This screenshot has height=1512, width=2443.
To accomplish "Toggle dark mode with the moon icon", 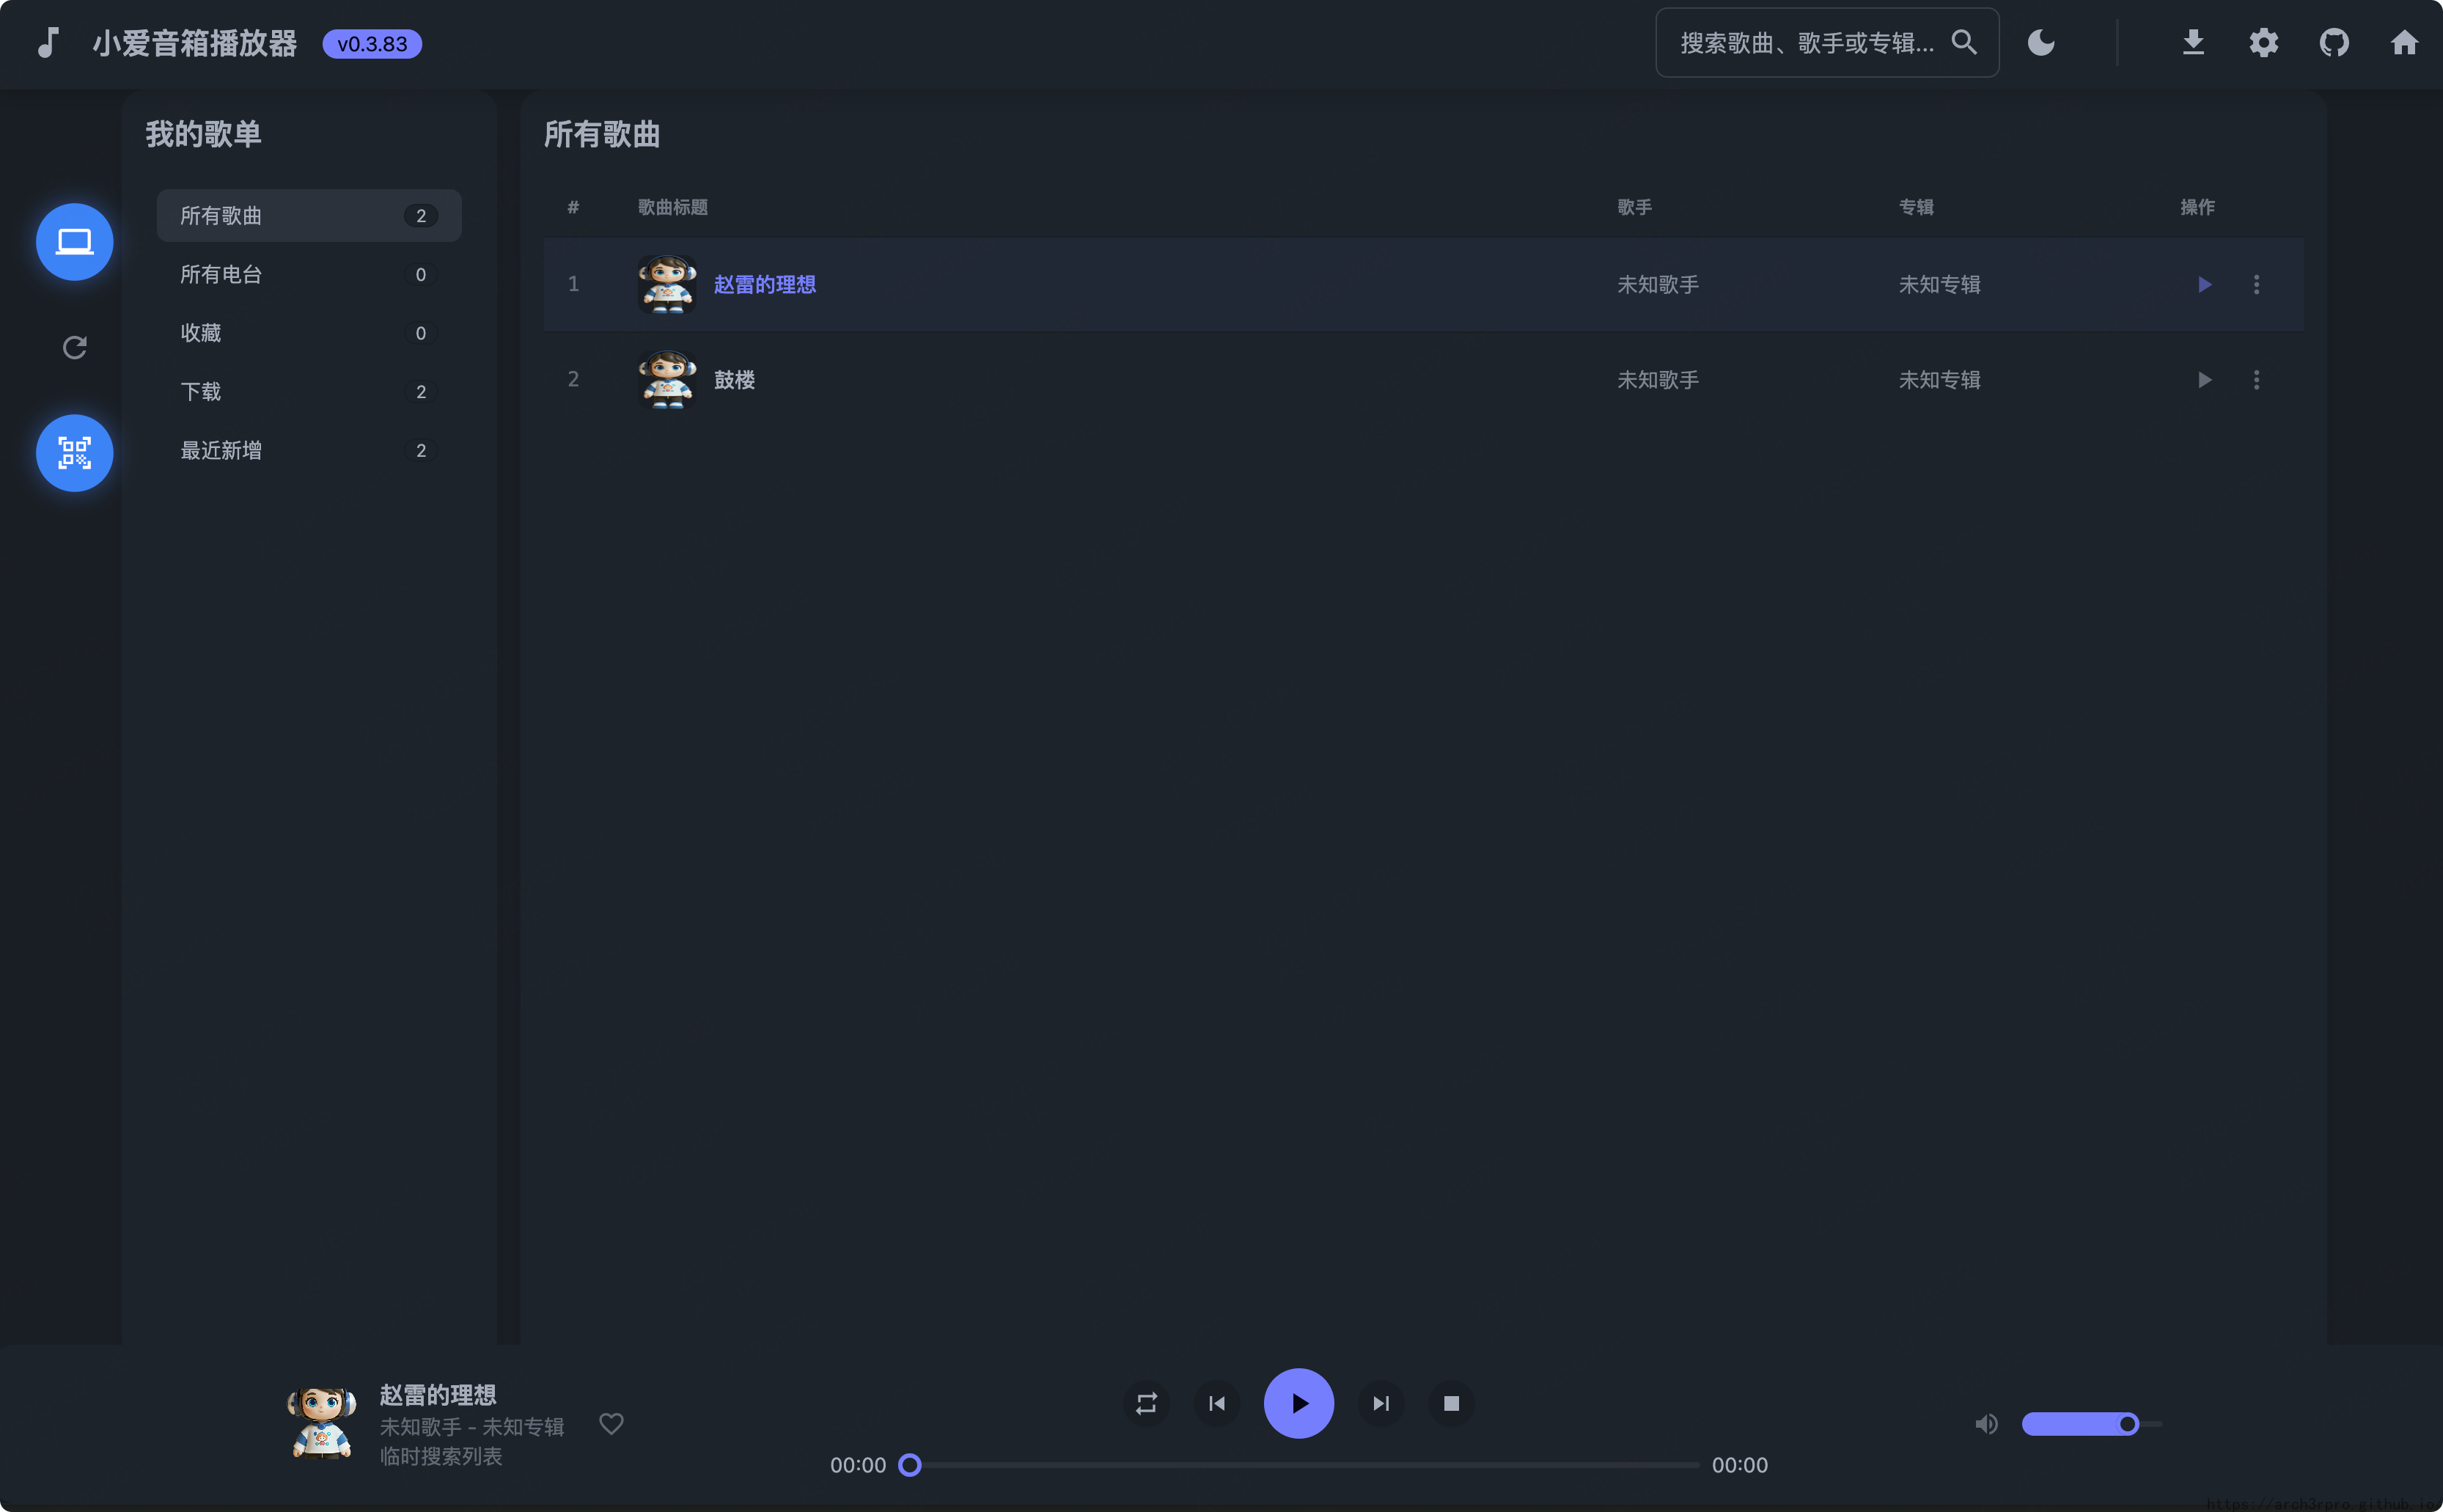I will pyautogui.click(x=2040, y=43).
